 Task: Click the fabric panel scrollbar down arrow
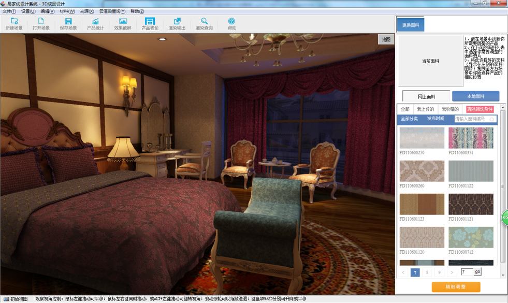point(503,275)
